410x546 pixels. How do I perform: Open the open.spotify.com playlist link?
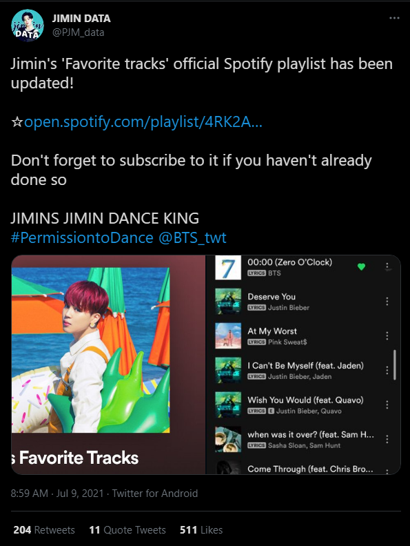click(143, 122)
